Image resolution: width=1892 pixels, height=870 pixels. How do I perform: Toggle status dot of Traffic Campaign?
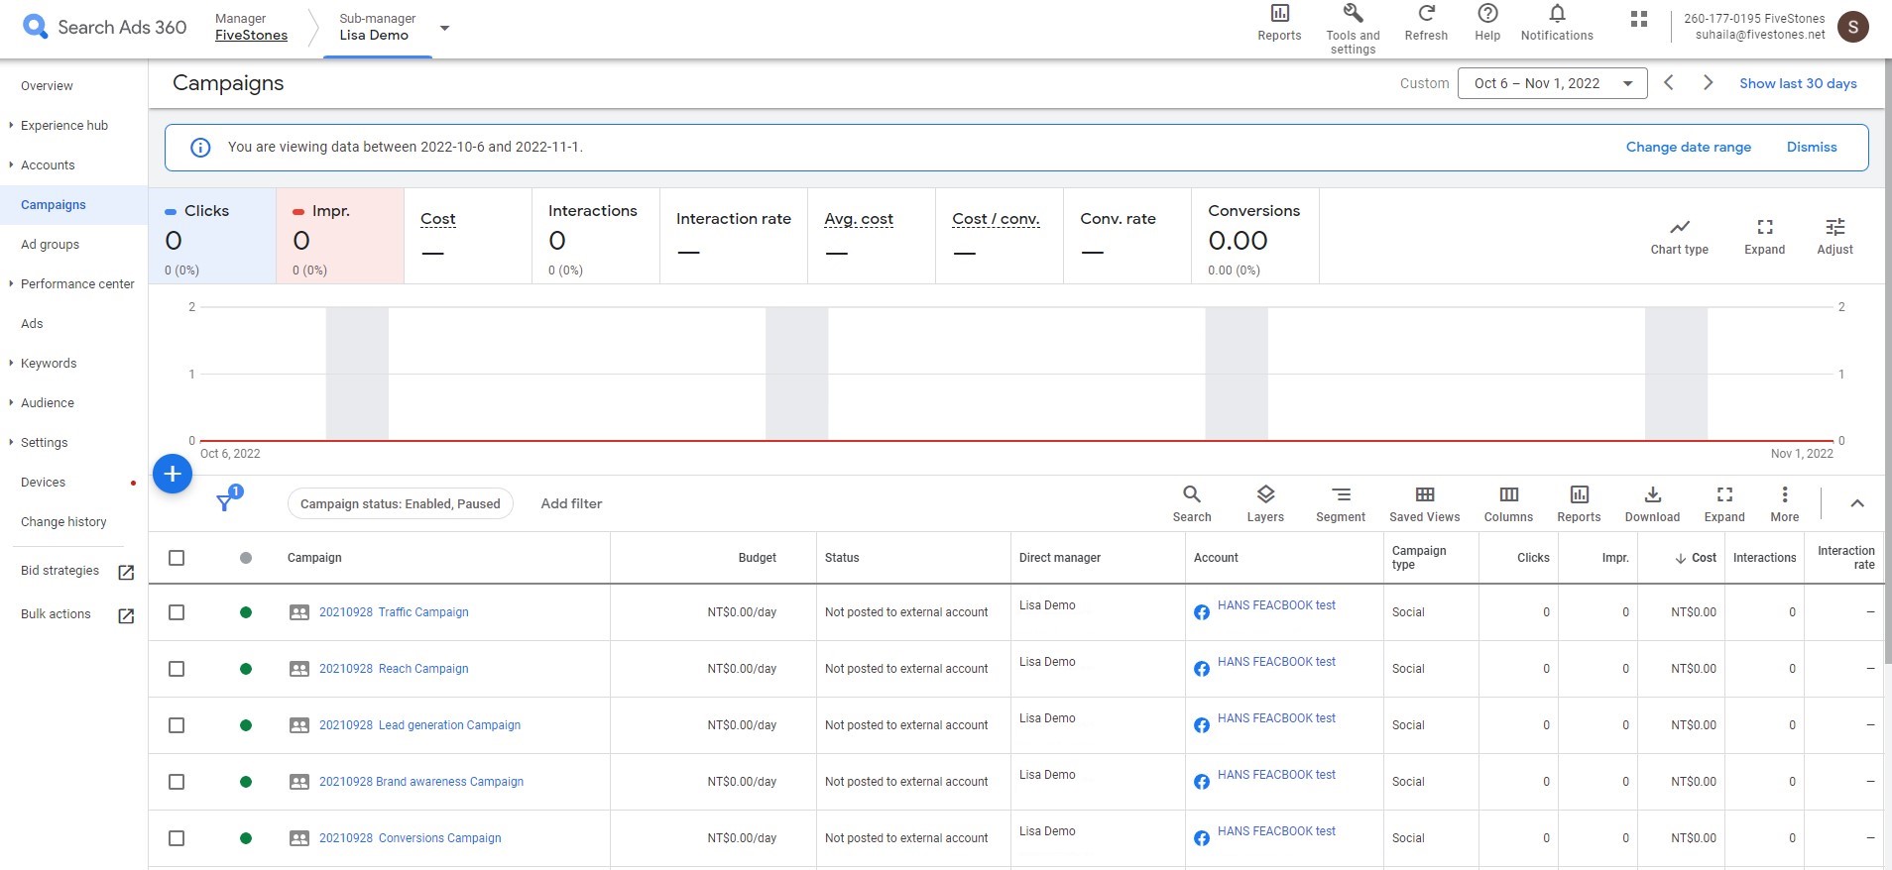pyautogui.click(x=246, y=612)
